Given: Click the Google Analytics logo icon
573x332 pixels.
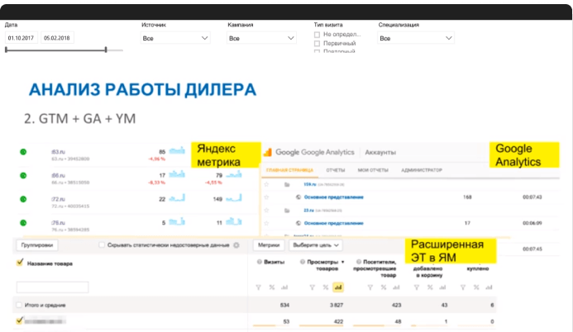Looking at the screenshot, I should [268, 152].
